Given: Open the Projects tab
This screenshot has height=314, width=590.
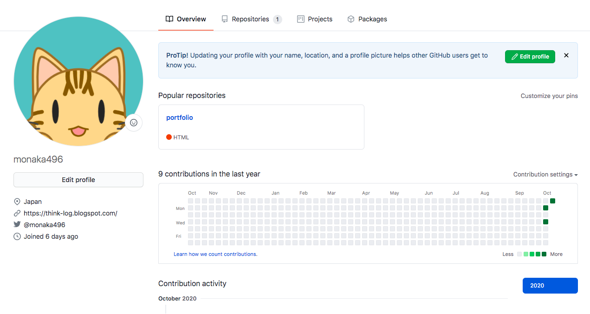Looking at the screenshot, I should tap(315, 19).
